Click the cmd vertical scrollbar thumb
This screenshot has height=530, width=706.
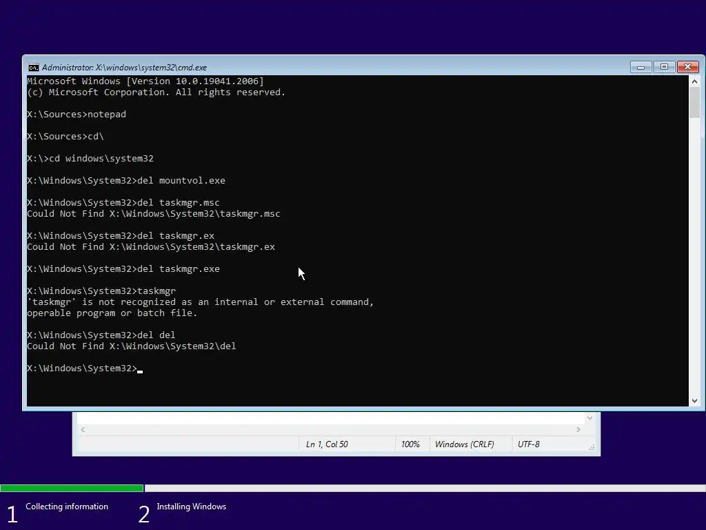tap(694, 104)
